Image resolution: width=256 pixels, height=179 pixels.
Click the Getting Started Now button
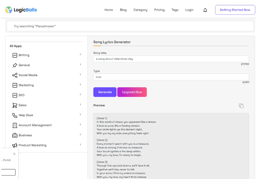[235, 10]
